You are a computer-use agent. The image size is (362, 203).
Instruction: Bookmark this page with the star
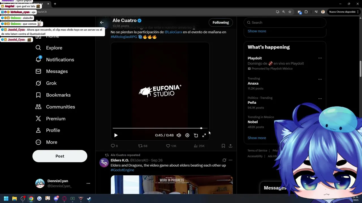[290, 12]
